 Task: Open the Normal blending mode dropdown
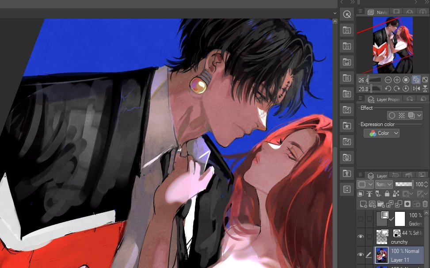coord(384,184)
